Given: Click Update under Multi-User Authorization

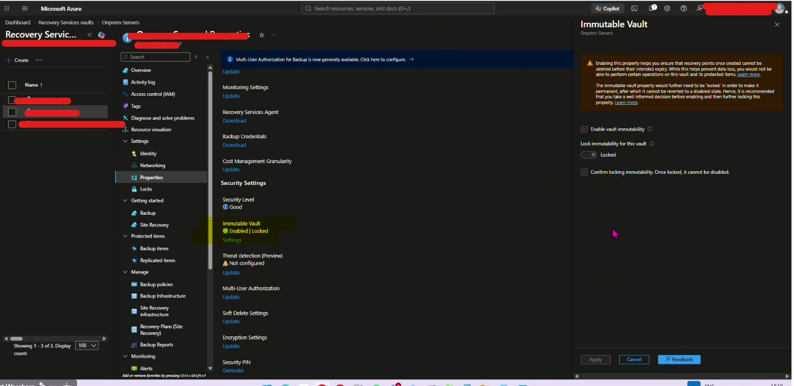Looking at the screenshot, I should 231,297.
